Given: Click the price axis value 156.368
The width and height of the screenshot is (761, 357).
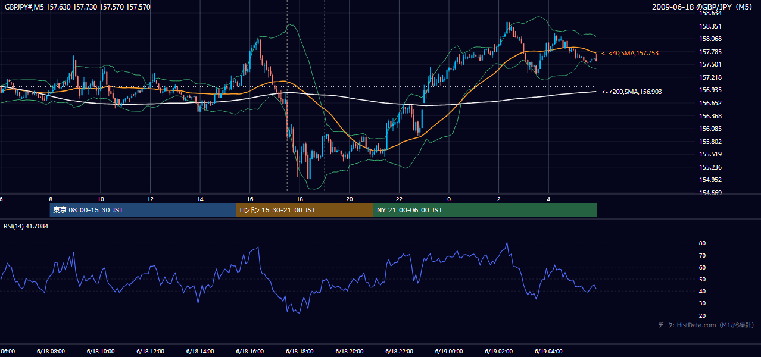Looking at the screenshot, I should click(x=711, y=116).
